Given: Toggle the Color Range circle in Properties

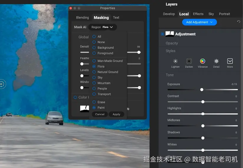Looking at the screenshot, I should pyautogui.click(x=75, y=97).
